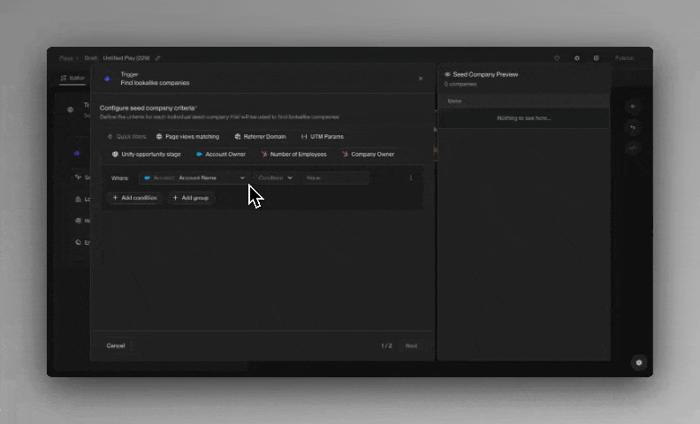
Task: Click the 'Configure seed company criteria' heading
Action: [x=148, y=108]
